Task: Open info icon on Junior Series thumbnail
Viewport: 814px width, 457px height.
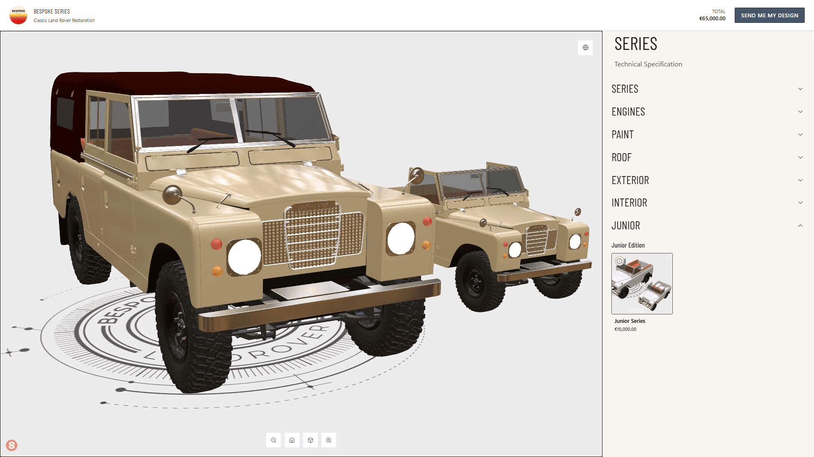Action: point(619,261)
